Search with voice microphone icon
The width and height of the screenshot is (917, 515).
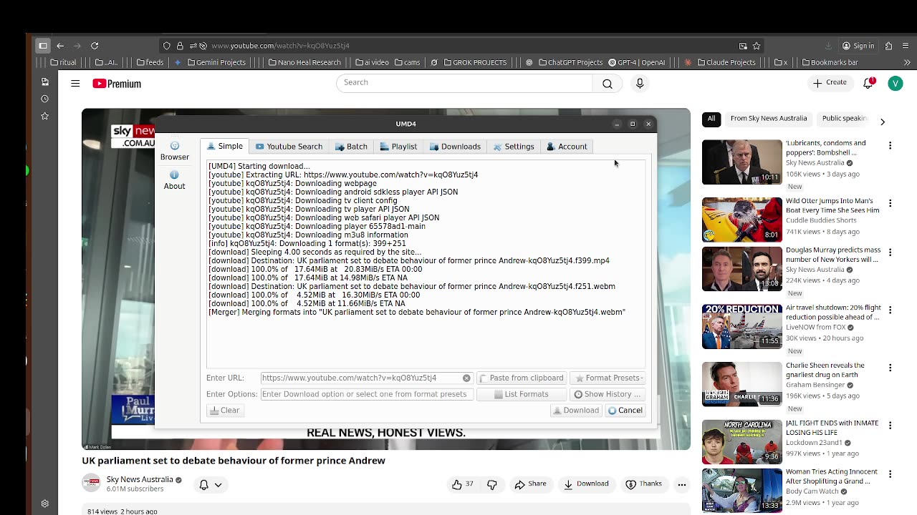pyautogui.click(x=640, y=84)
